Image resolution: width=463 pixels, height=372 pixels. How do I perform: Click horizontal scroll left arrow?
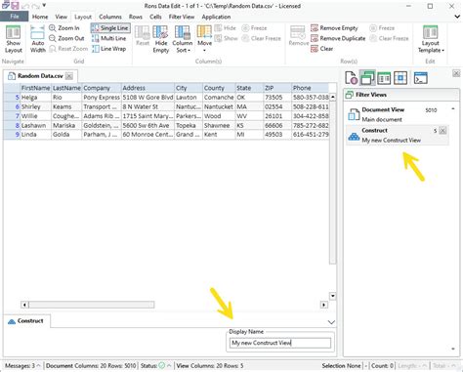tap(24, 305)
